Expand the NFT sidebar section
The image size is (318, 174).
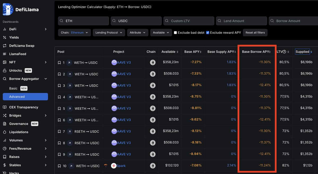coord(46,62)
